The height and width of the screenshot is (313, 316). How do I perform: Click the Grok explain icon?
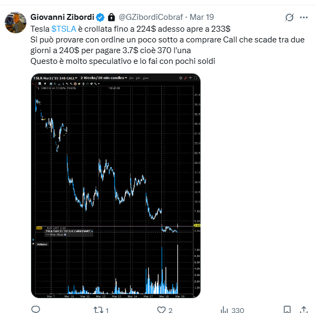[289, 18]
